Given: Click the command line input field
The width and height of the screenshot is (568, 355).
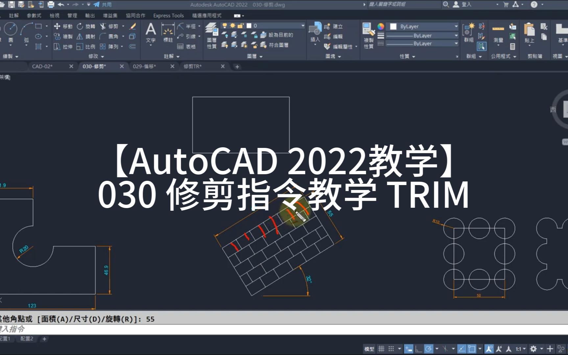Looking at the screenshot, I should 284,329.
